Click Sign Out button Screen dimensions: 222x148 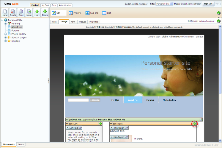208,4
